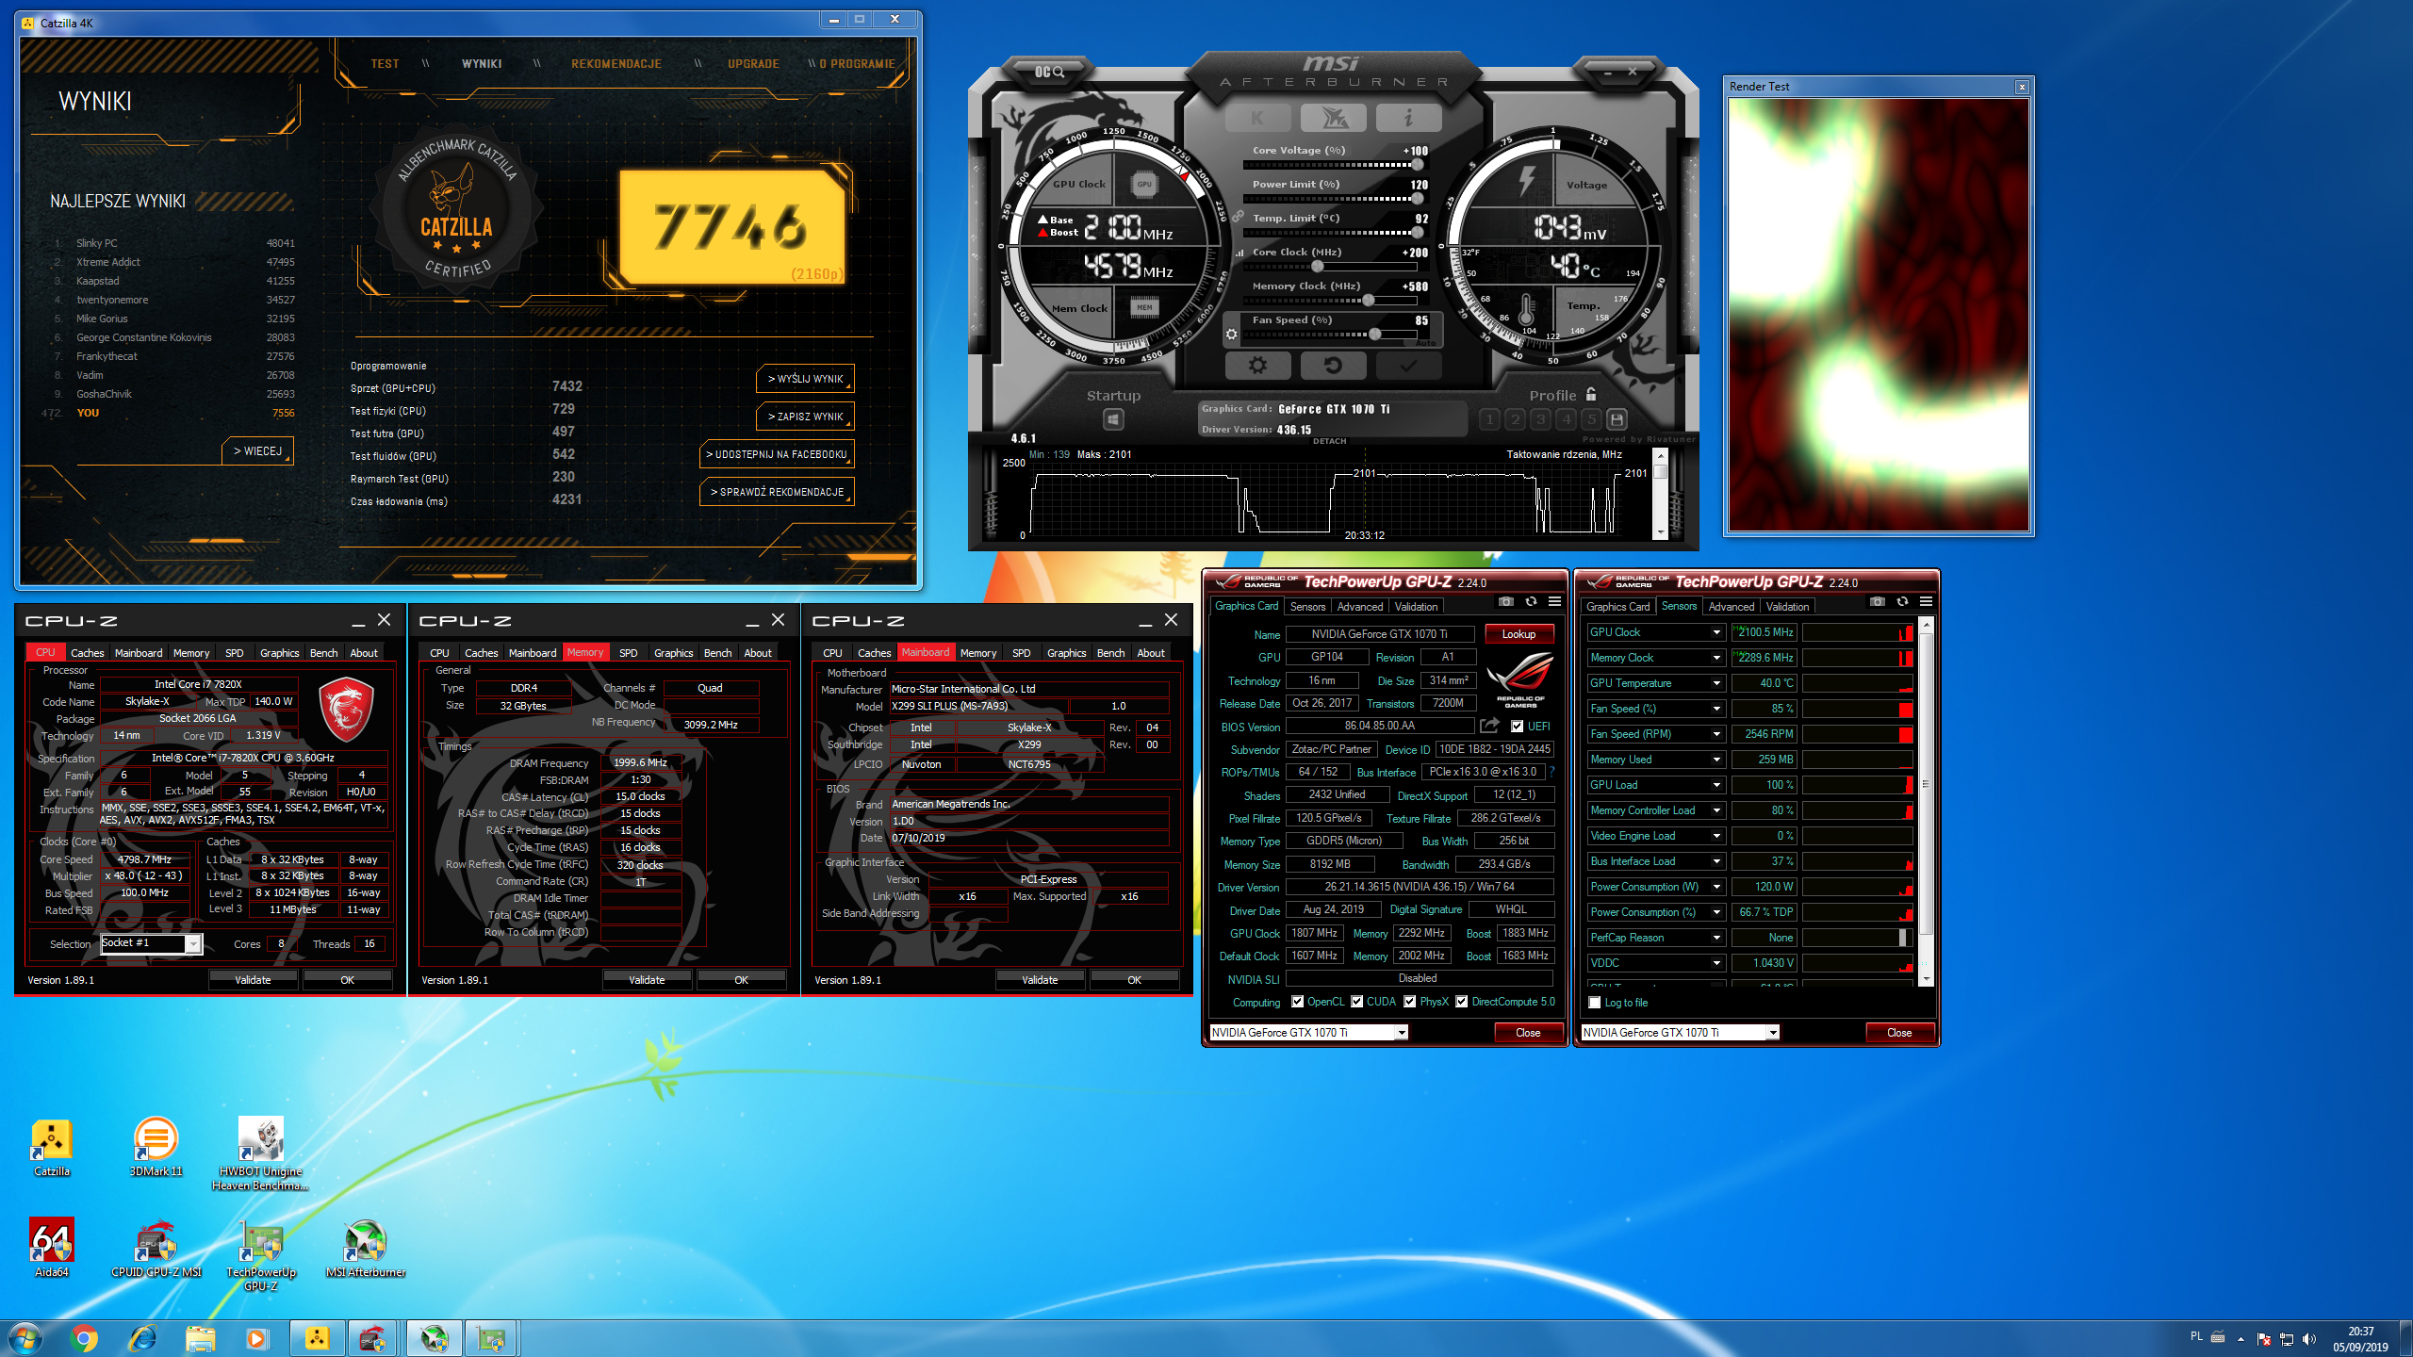2413x1357 pixels.
Task: Open Advanced tab in GPU-Z Graphics Card window
Action: pos(1360,607)
